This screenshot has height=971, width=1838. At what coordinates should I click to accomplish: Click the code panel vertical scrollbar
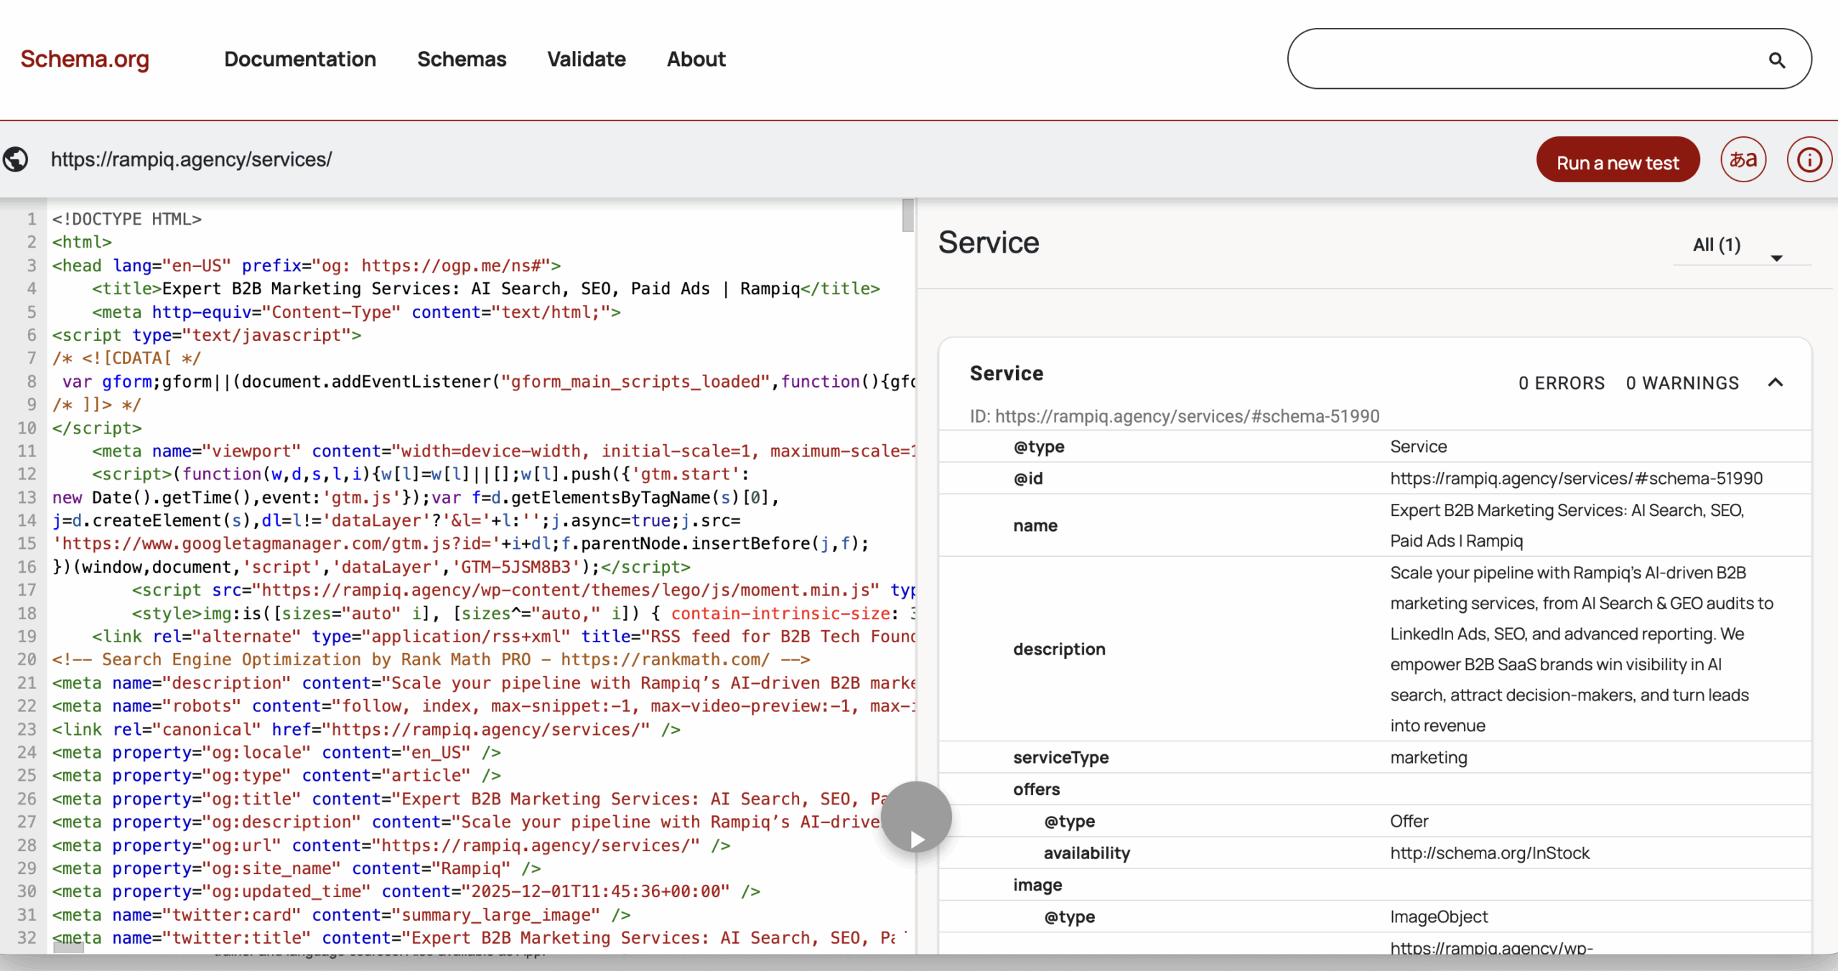point(907,215)
